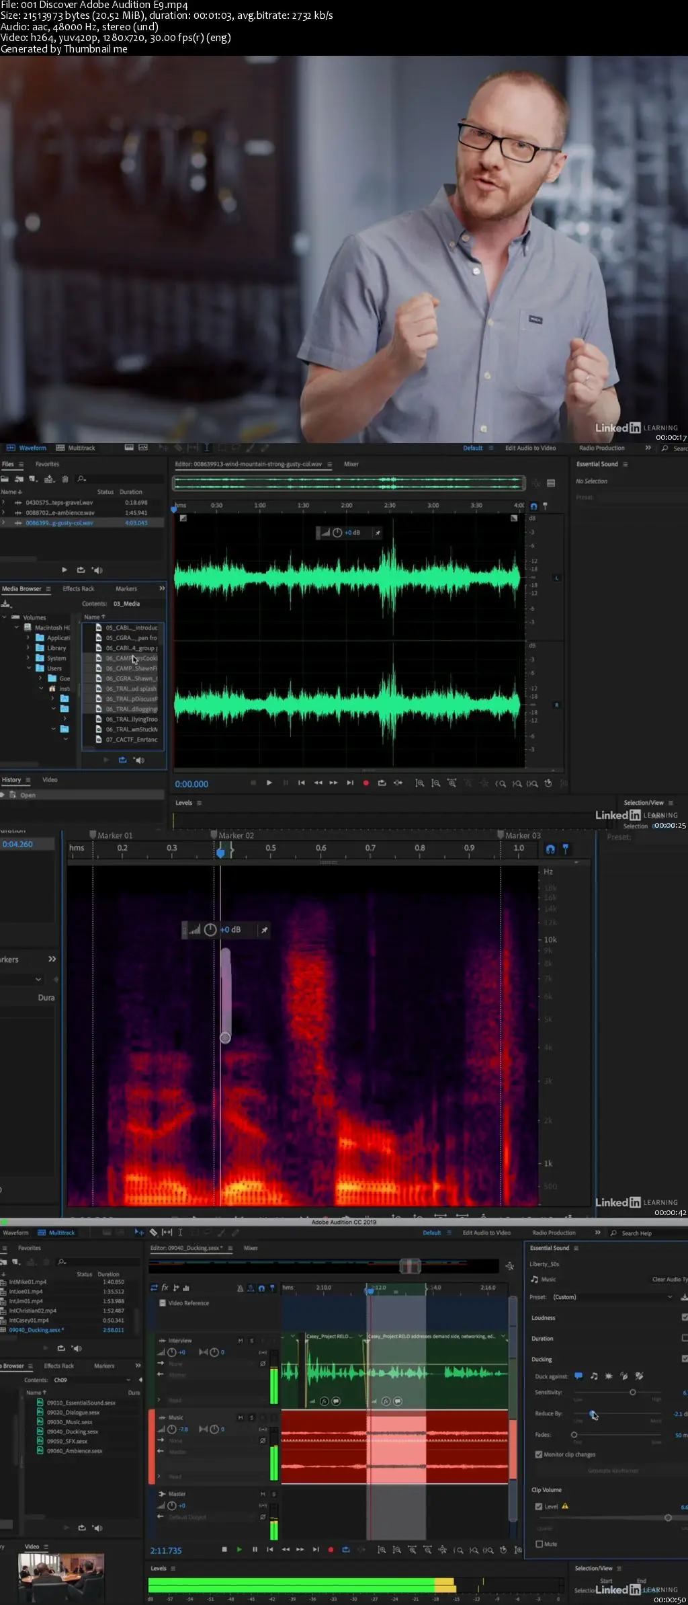Viewport: 688px width, 1605px height.
Task: Open the Contents Ch09 dropdown in Media Browser
Action: (91, 1380)
